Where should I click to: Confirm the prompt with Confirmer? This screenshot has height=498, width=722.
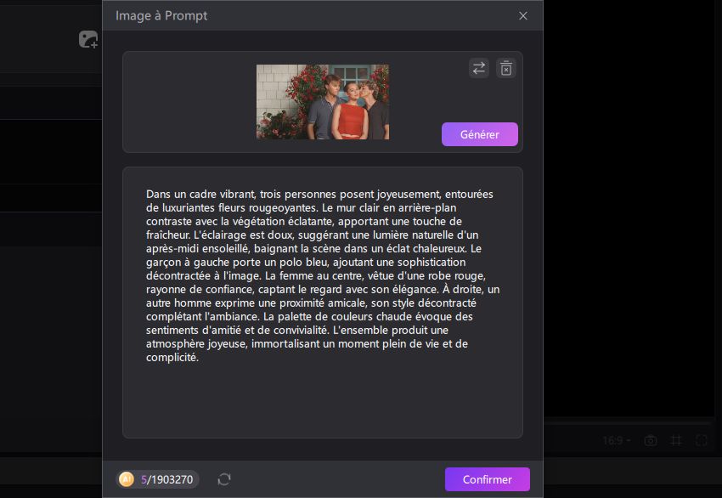tap(487, 479)
